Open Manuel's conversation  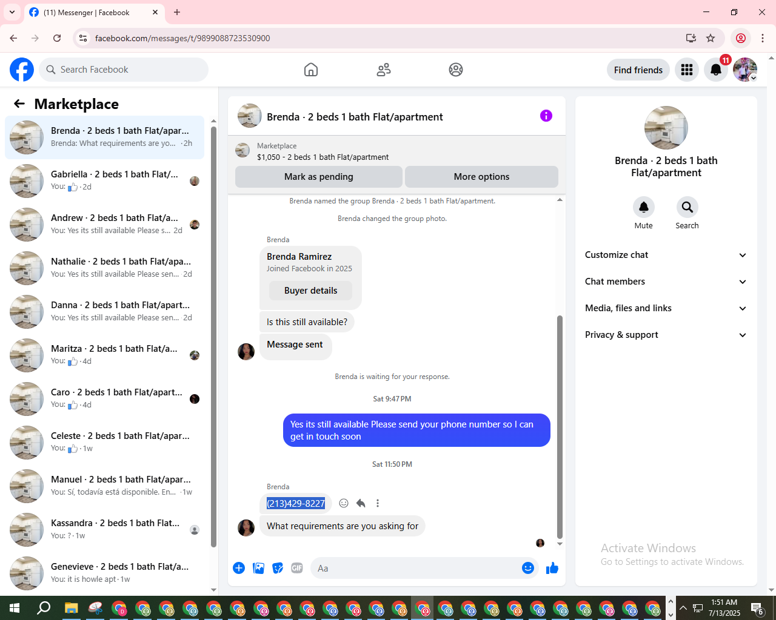point(105,486)
